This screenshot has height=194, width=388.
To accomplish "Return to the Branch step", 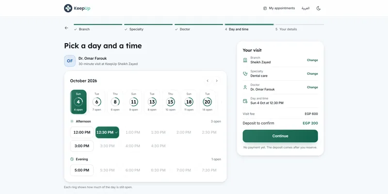I will tap(98, 27).
